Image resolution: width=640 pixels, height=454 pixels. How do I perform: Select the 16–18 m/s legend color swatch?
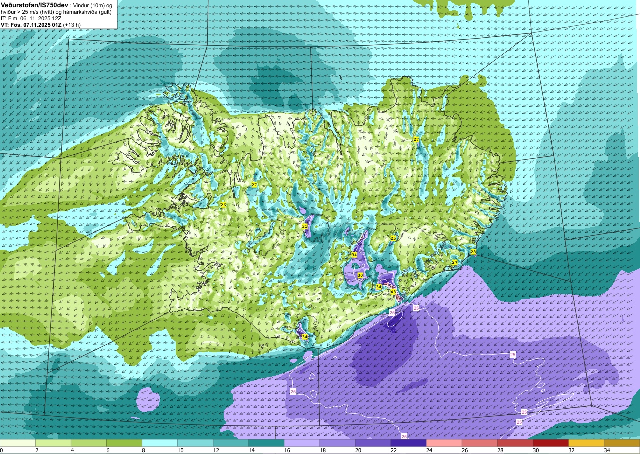point(302,443)
